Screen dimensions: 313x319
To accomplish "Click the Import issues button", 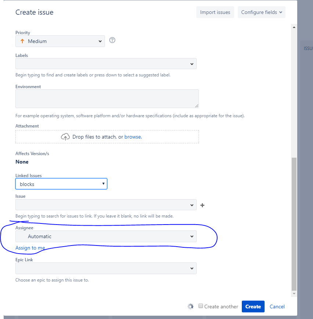I will pyautogui.click(x=215, y=12).
